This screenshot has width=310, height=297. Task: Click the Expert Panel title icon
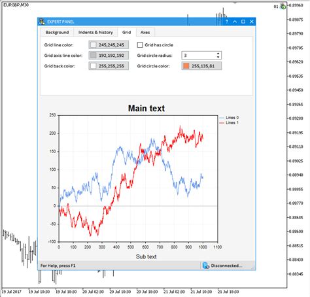[42, 22]
